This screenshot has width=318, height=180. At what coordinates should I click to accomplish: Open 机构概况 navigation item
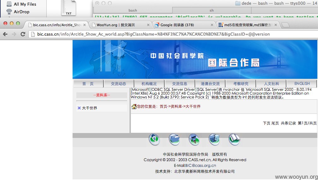tap(149, 84)
